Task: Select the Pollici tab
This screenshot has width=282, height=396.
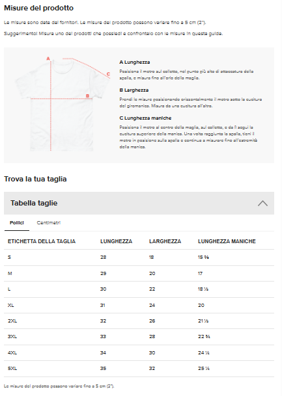Action: [17, 223]
